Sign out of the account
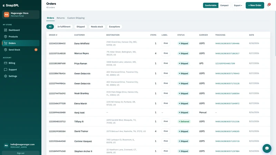The image size is (276, 155). tap(21, 153)
